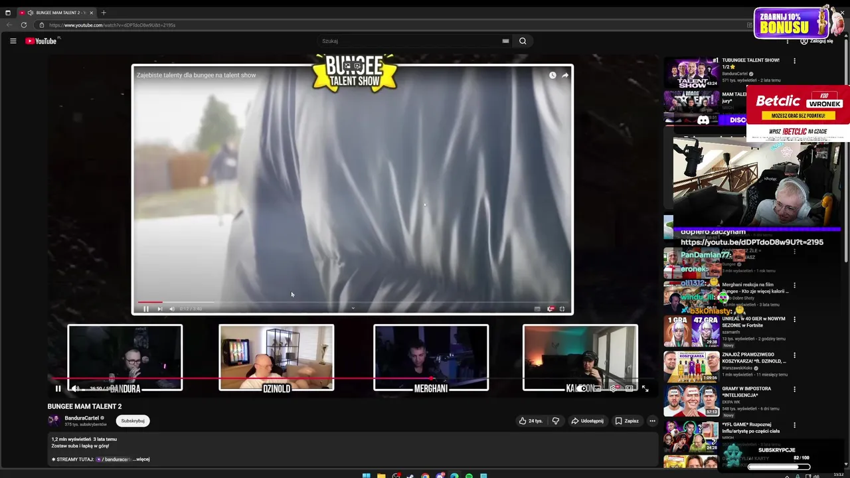Open a new browser tab
Viewport: 850px width, 478px height.
coord(104,13)
